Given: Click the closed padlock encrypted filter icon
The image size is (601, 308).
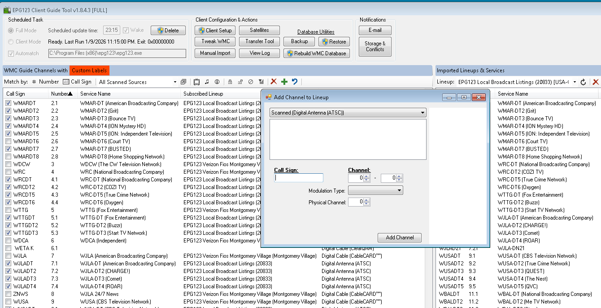Looking at the screenshot, I should 230,82.
